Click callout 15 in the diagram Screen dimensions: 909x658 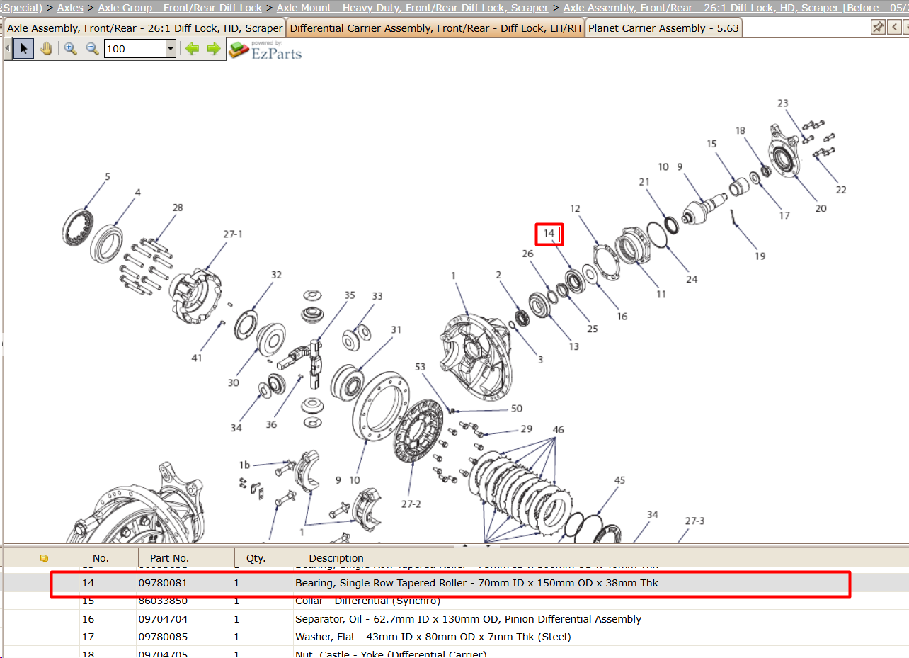tap(711, 144)
